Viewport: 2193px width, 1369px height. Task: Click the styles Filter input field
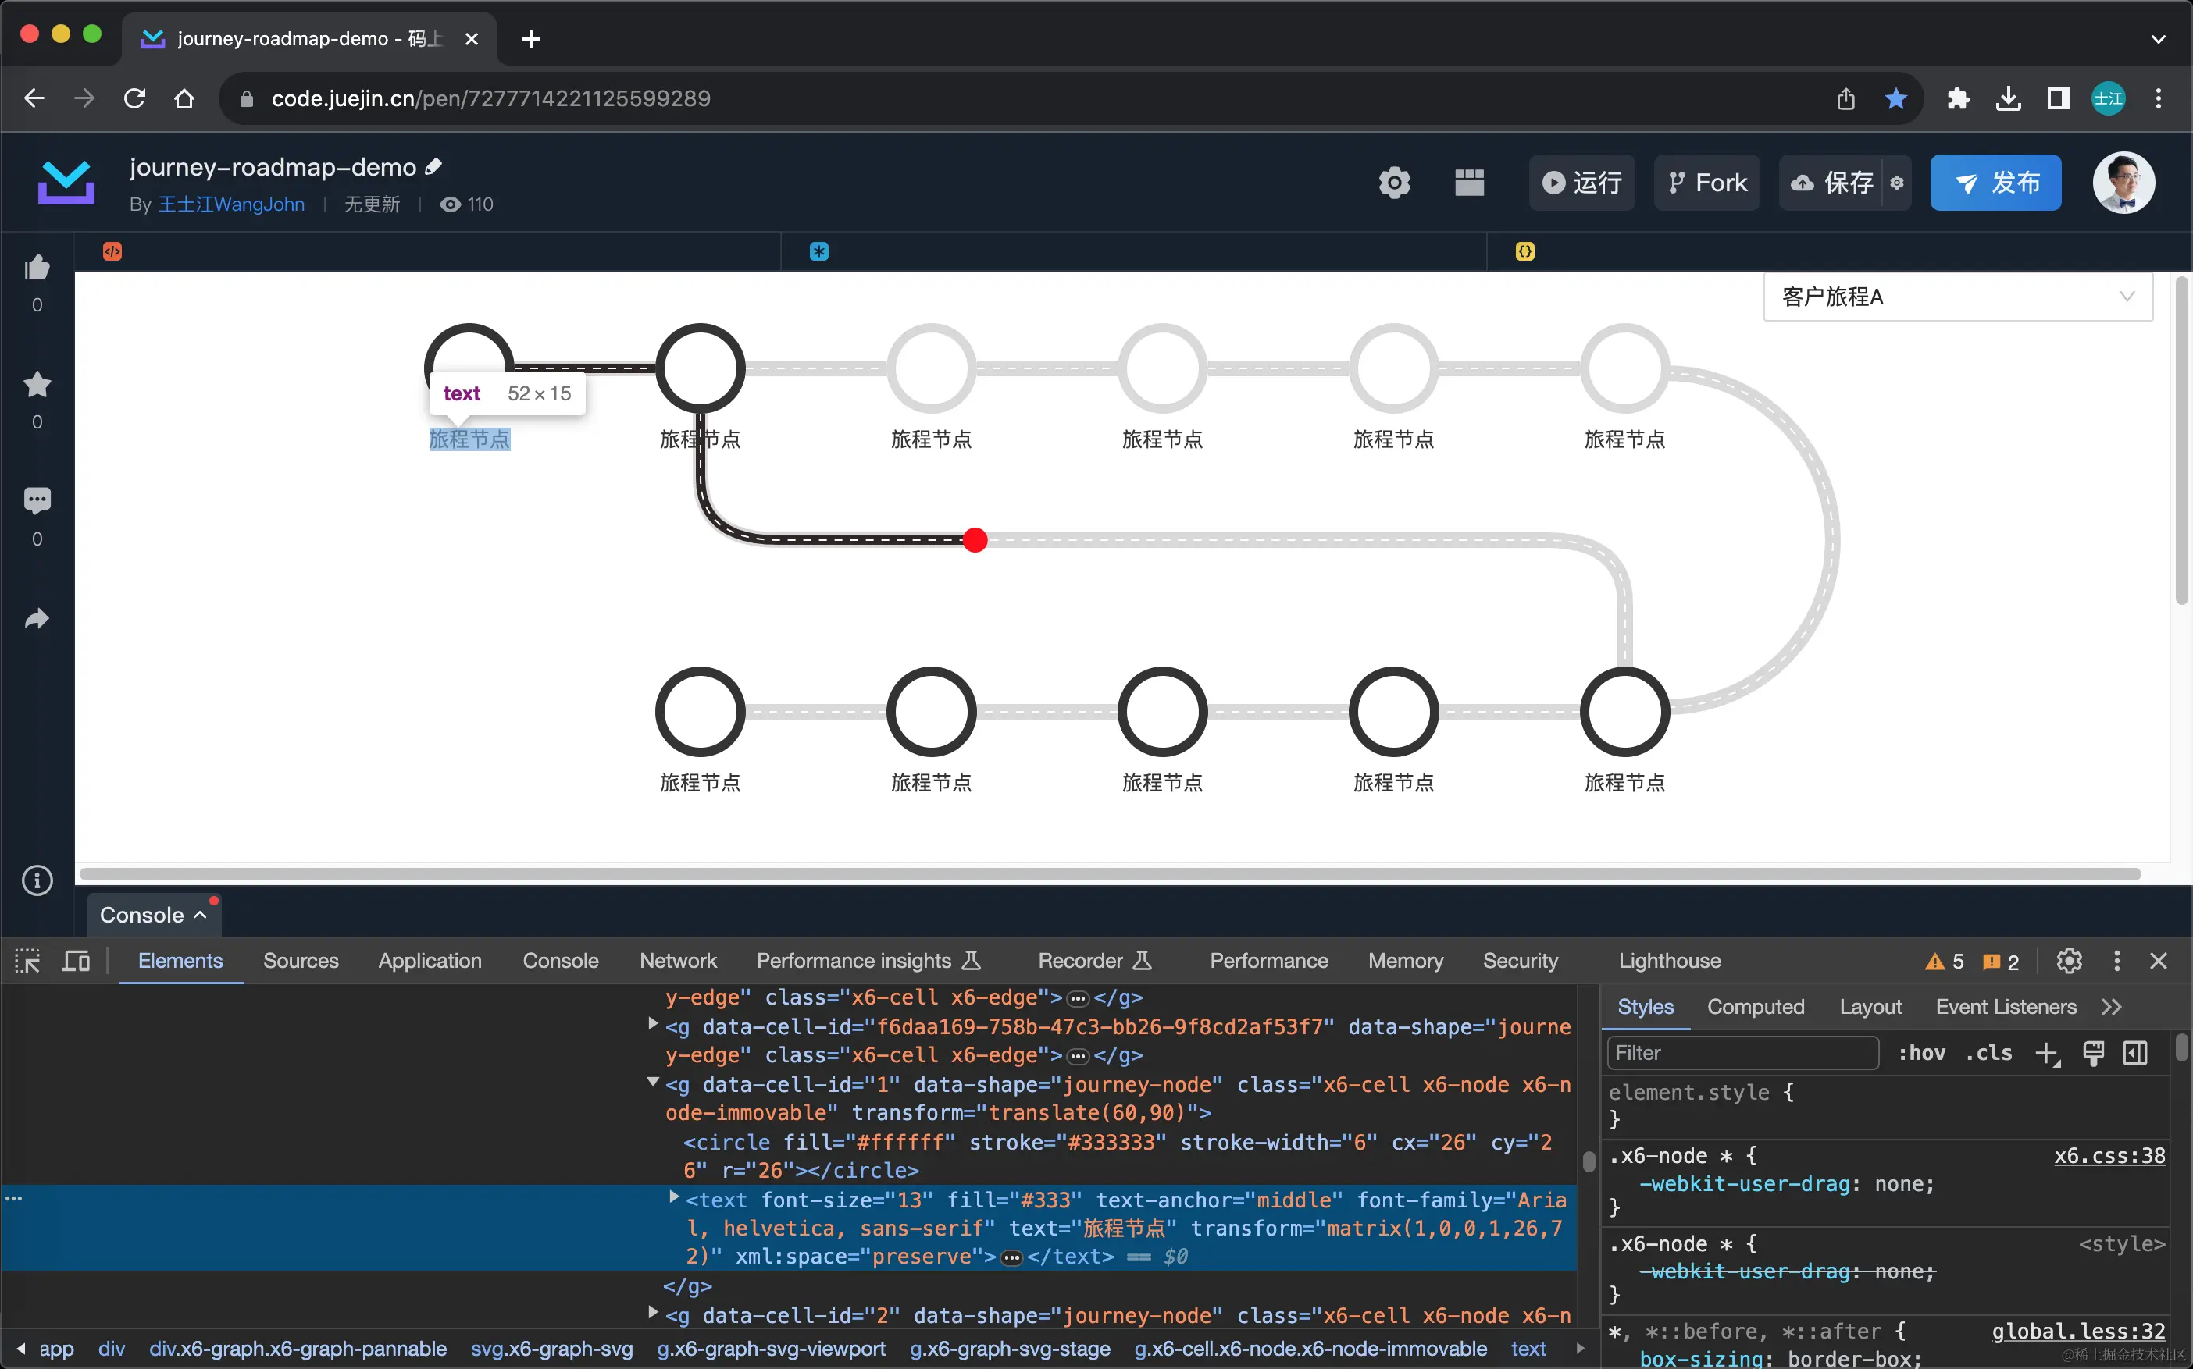click(x=1742, y=1053)
